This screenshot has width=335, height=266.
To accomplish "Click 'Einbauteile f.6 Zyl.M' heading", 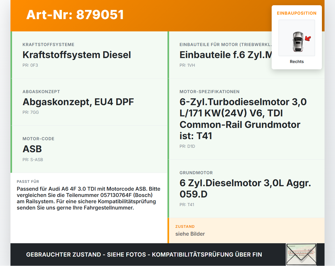I will click(226, 55).
